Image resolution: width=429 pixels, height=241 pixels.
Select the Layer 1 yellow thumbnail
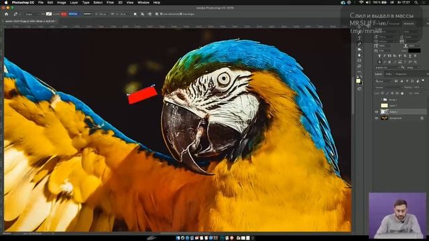pos(384,106)
